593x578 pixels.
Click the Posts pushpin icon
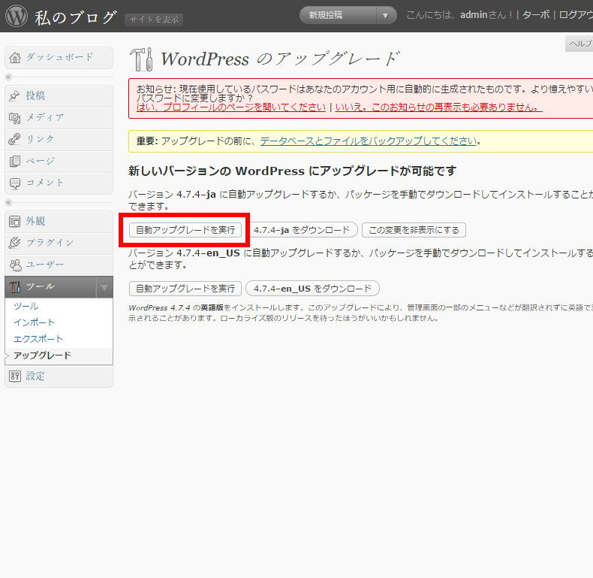[x=14, y=95]
